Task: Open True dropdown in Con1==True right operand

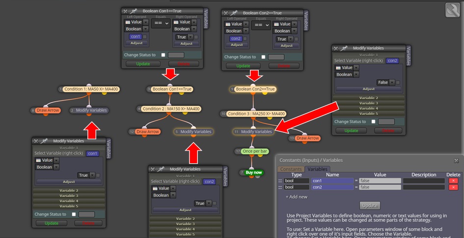Action: tap(191, 37)
